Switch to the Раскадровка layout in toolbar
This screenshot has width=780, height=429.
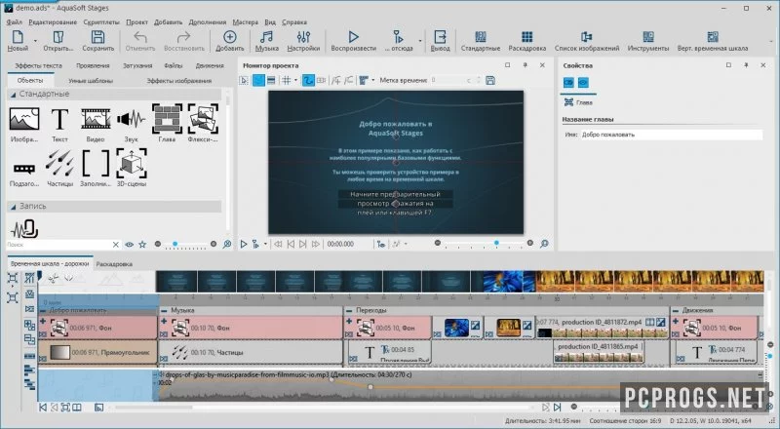(527, 40)
